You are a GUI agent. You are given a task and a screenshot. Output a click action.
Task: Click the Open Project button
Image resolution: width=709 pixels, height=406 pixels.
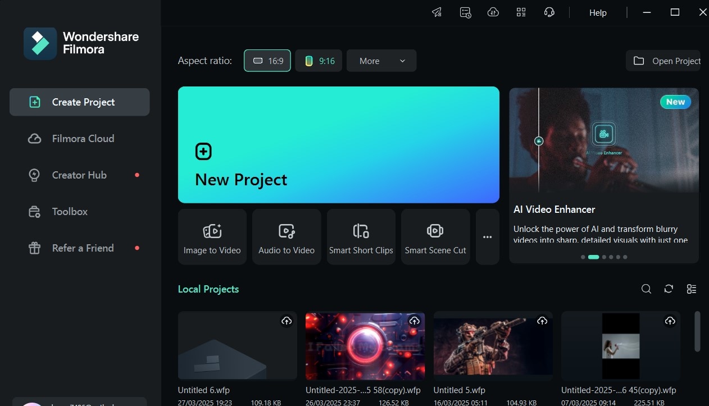point(663,61)
